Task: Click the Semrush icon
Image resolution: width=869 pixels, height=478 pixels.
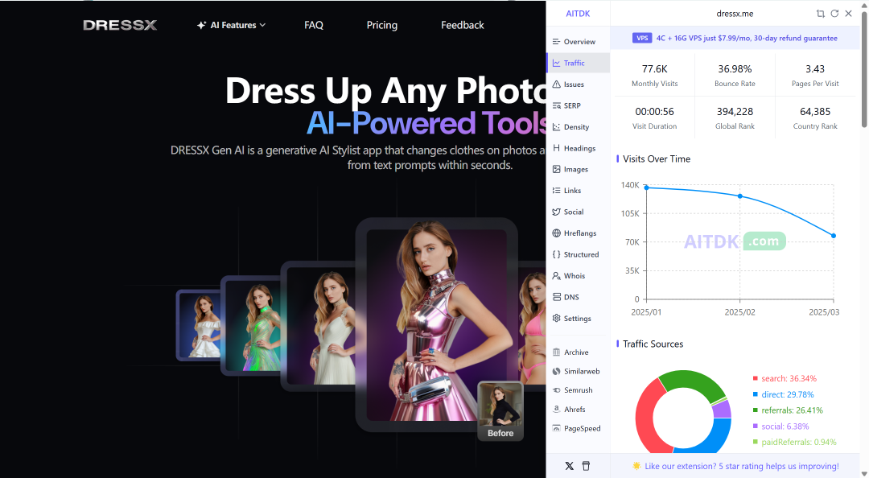Action: (x=557, y=389)
